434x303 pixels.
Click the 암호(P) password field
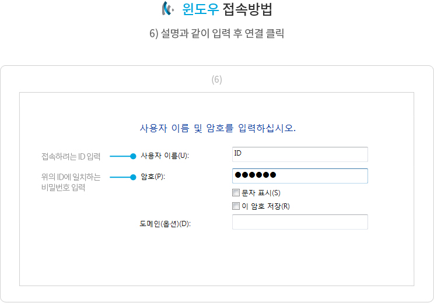coord(300,176)
